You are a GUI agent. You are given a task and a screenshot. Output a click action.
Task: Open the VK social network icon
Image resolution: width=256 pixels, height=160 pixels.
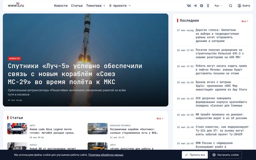click(x=189, y=6)
